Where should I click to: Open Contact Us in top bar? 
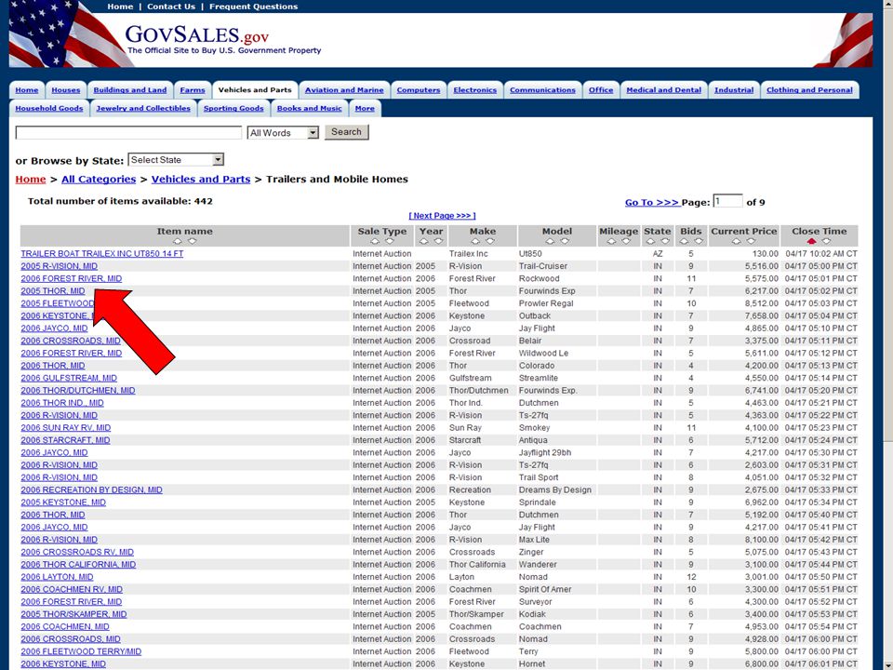pyautogui.click(x=171, y=7)
